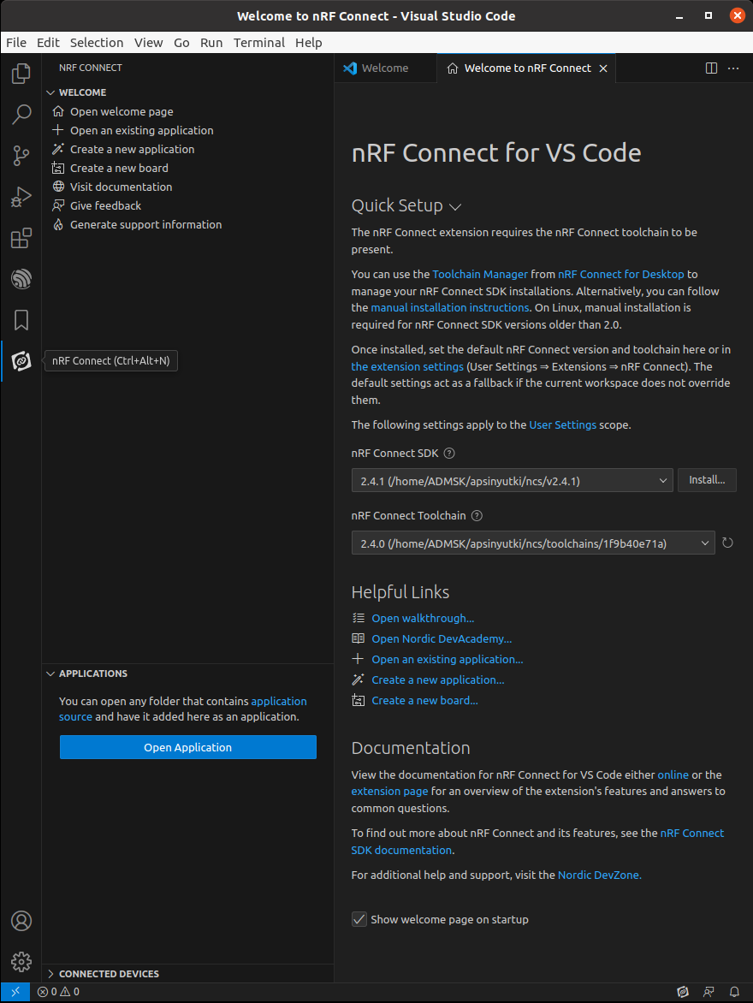Open the Search view in the activity bar
This screenshot has width=753, height=1003.
21,115
